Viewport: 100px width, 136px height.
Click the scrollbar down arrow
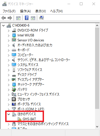97,127
